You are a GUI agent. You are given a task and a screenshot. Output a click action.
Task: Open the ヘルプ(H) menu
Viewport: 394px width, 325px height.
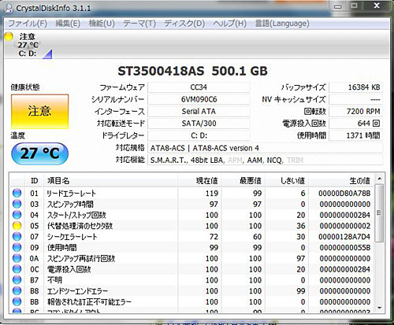point(229,24)
